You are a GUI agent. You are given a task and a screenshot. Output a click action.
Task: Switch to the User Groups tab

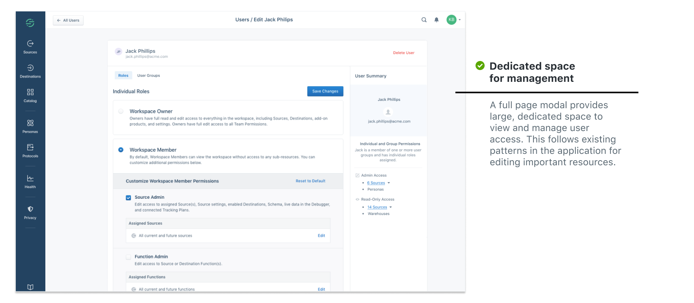tap(149, 76)
